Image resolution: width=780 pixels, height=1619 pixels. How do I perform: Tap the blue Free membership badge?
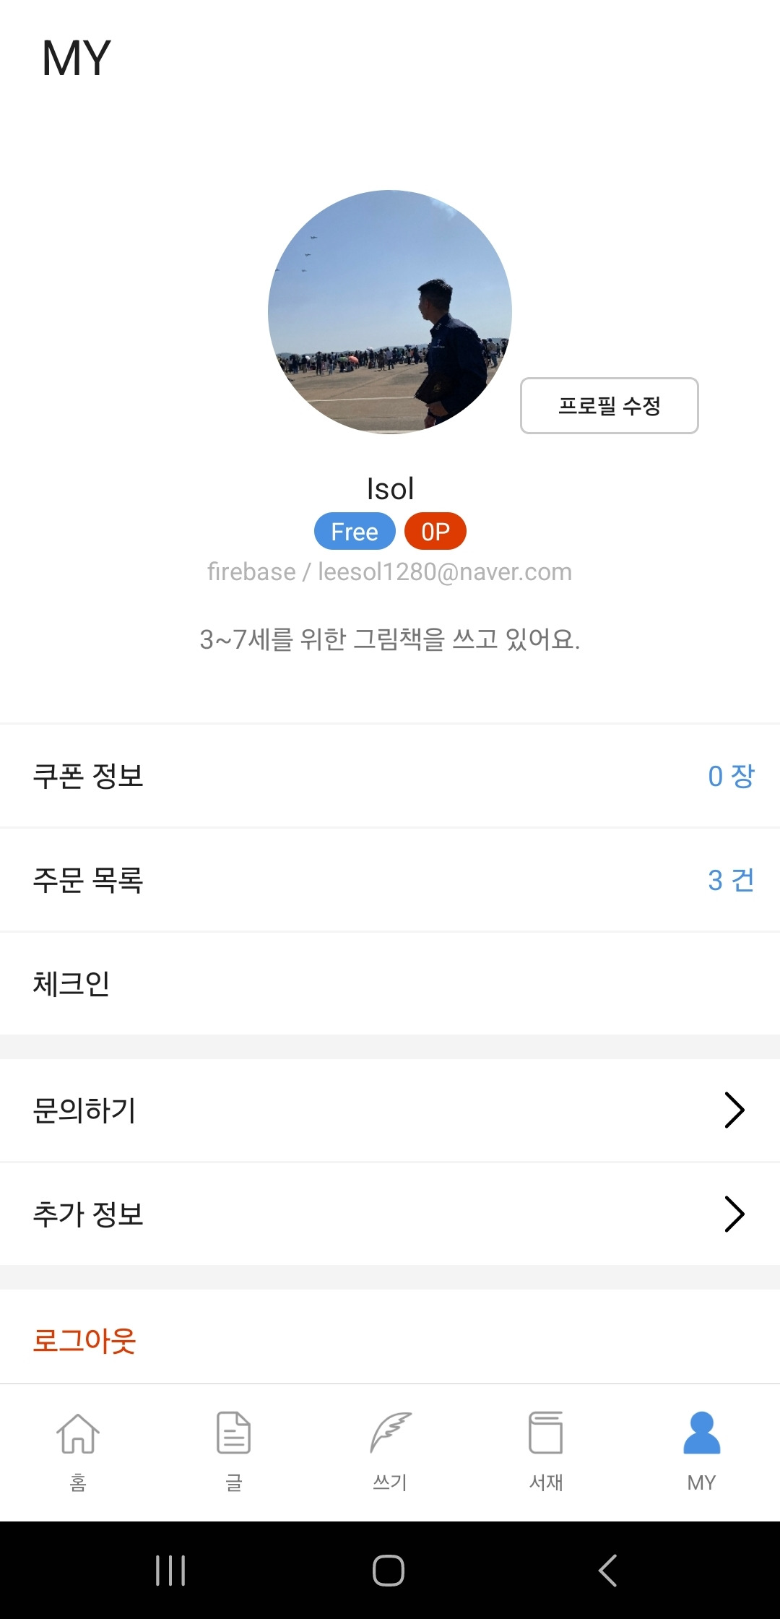355,532
